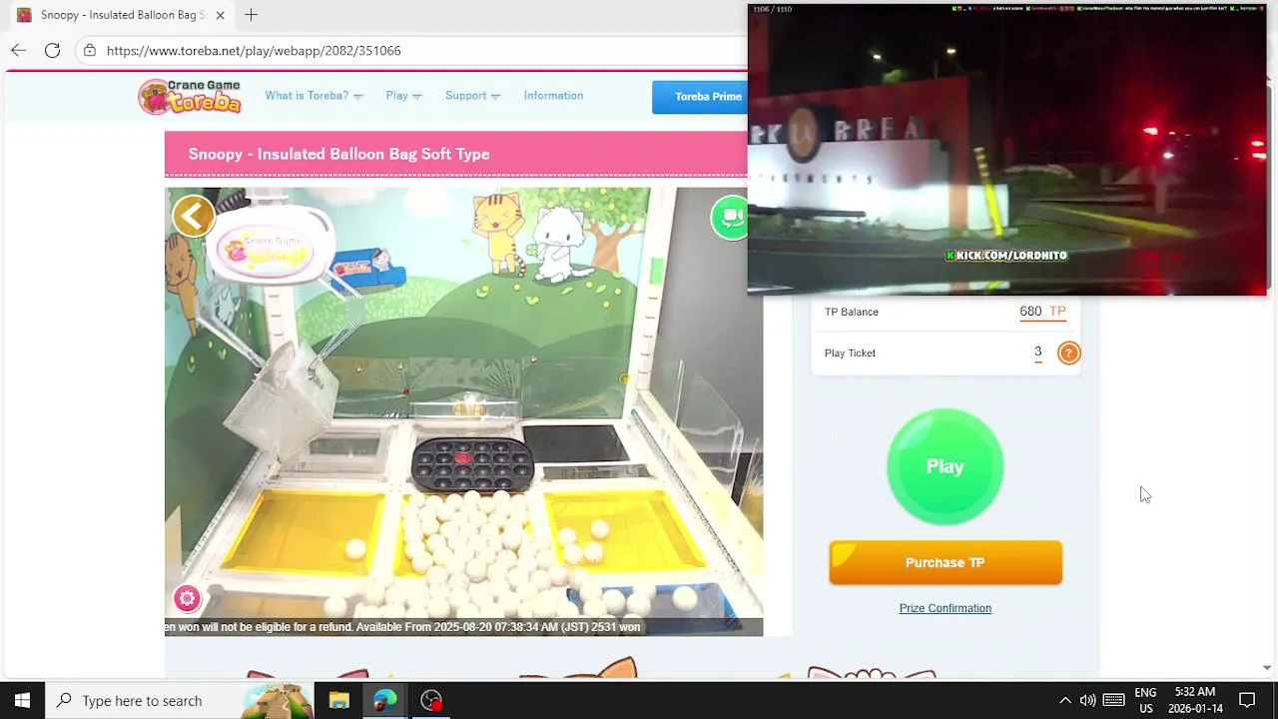
Task: Open a new browser tab
Action: (252, 15)
